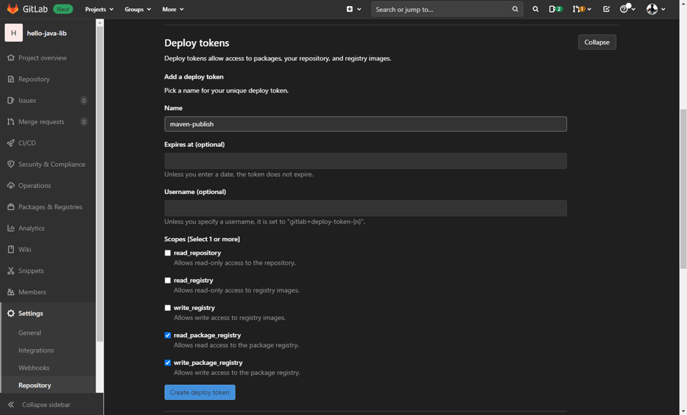Viewport: 687px width, 415px height.
Task: Tick the write_registry scope checkbox
Action: click(x=168, y=308)
